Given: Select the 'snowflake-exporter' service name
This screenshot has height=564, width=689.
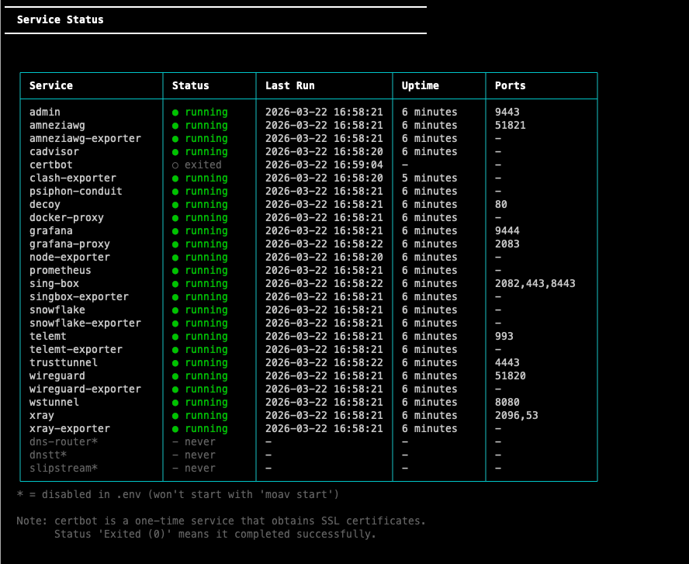Looking at the screenshot, I should (x=85, y=323).
